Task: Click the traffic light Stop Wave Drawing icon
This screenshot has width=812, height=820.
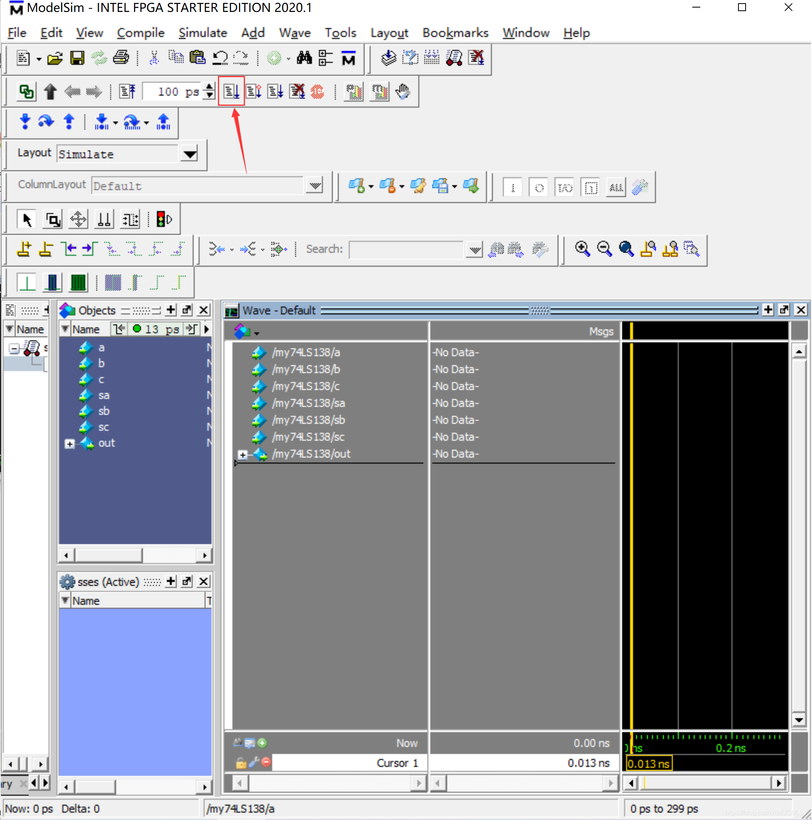Action: coord(163,220)
